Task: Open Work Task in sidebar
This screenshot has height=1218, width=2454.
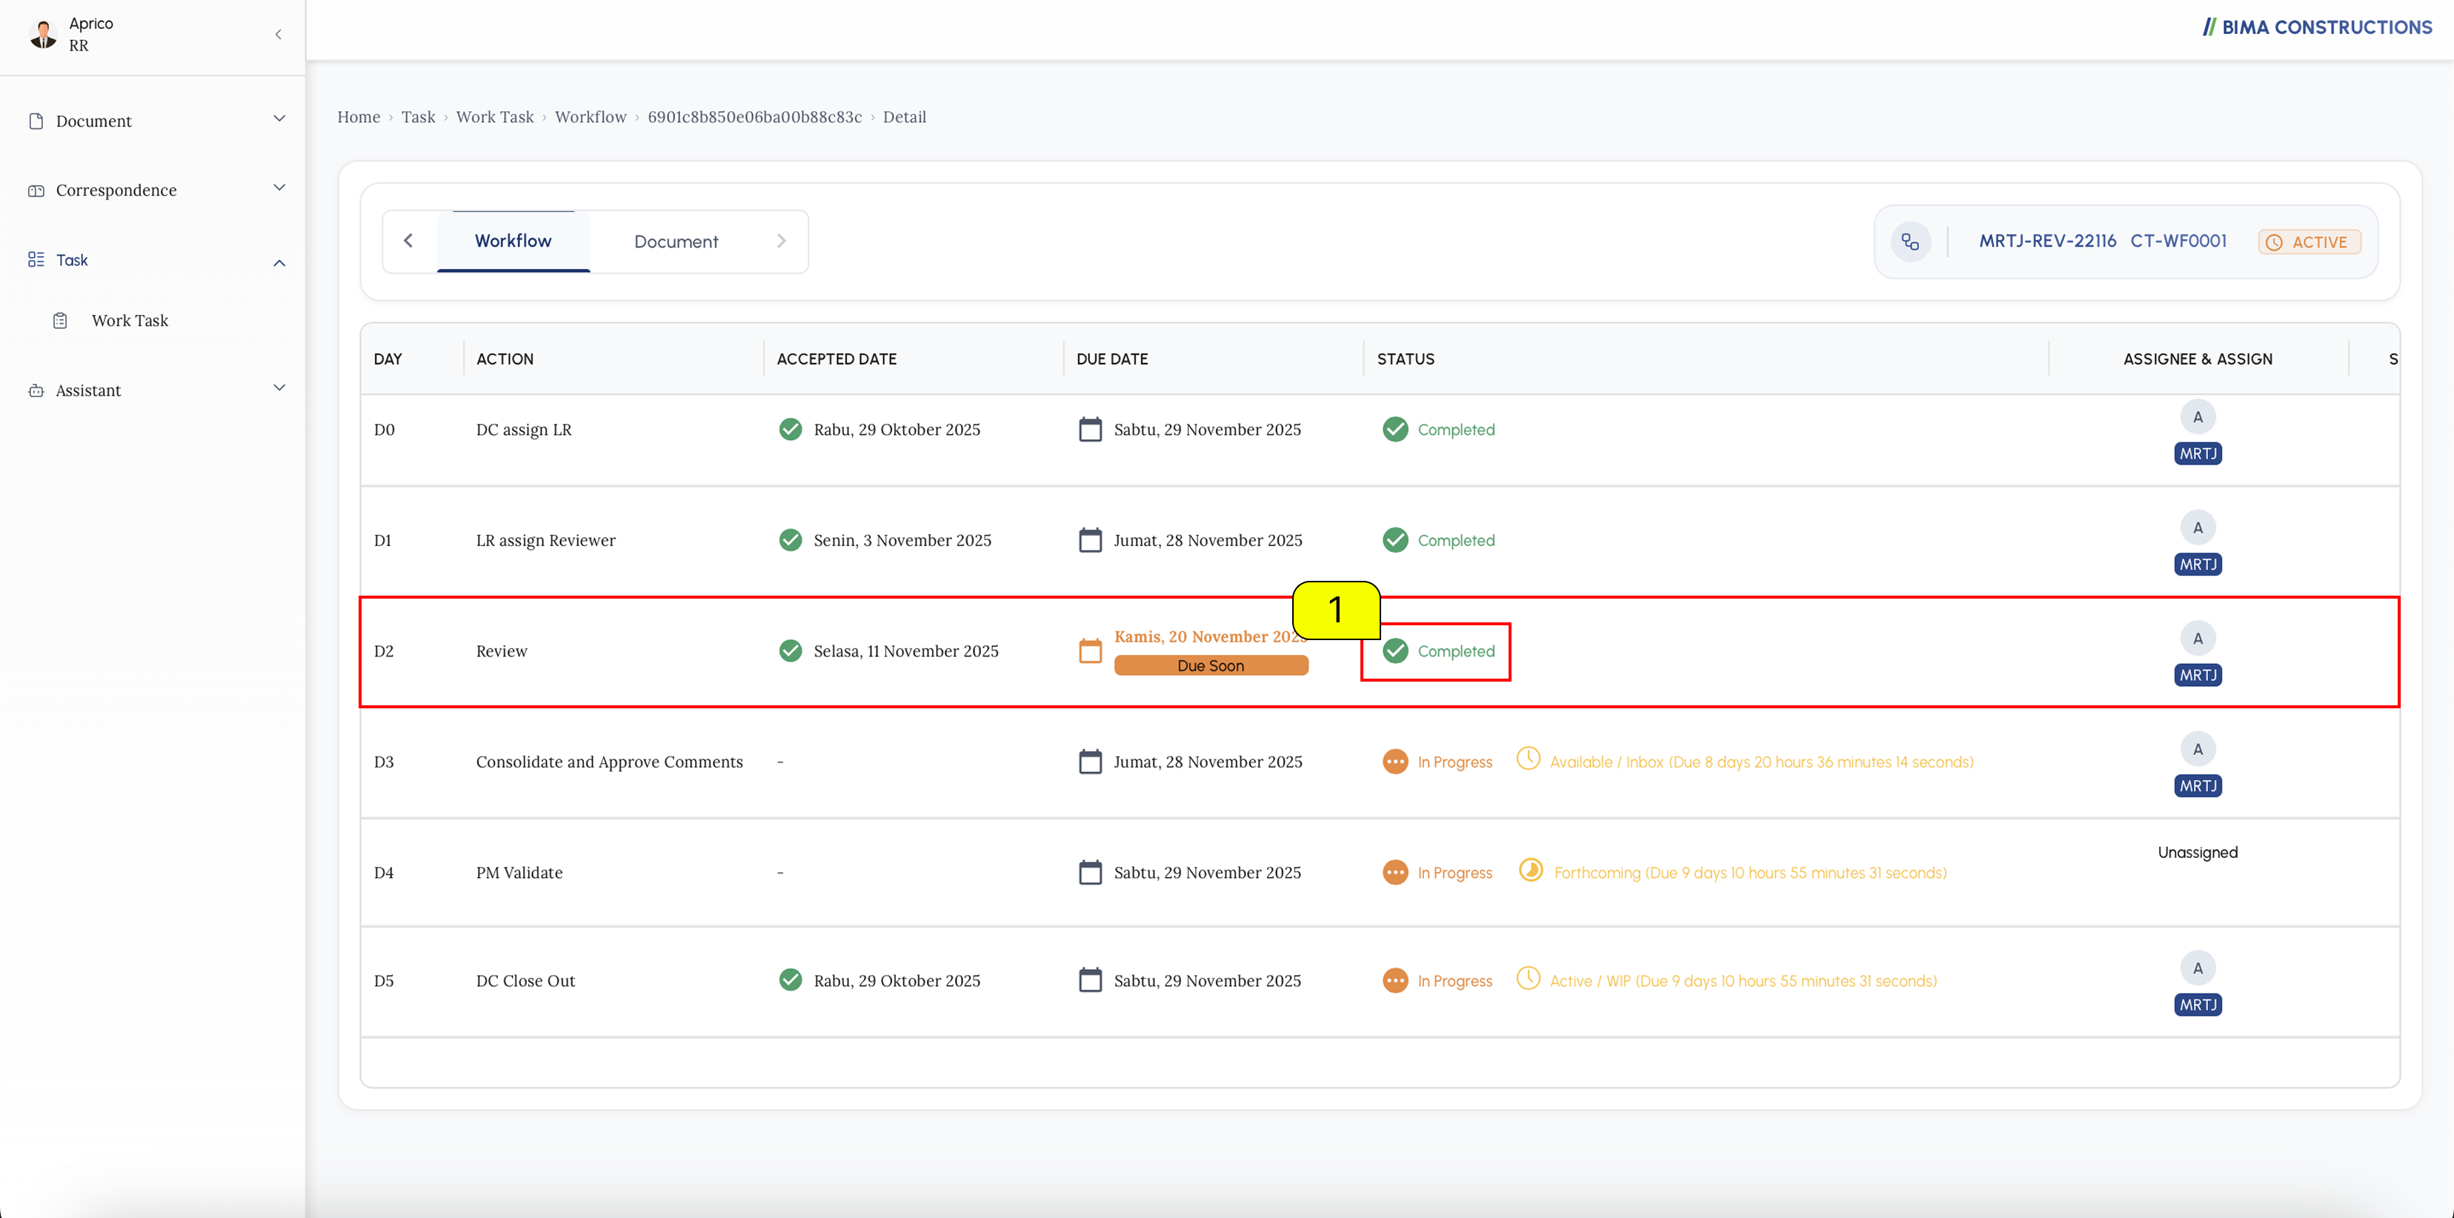Action: 130,321
